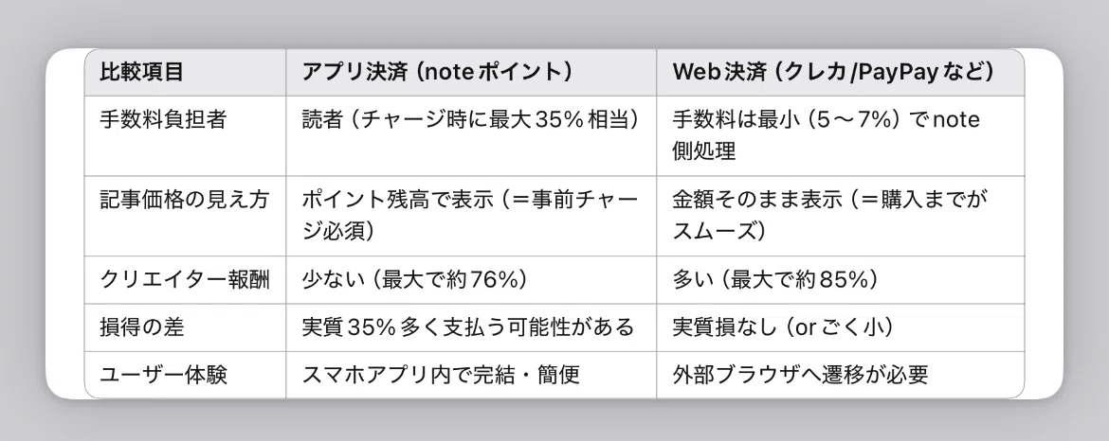Click the 金額そのまま表示 cell
Screen dimensions: 1109x441
tap(840, 216)
